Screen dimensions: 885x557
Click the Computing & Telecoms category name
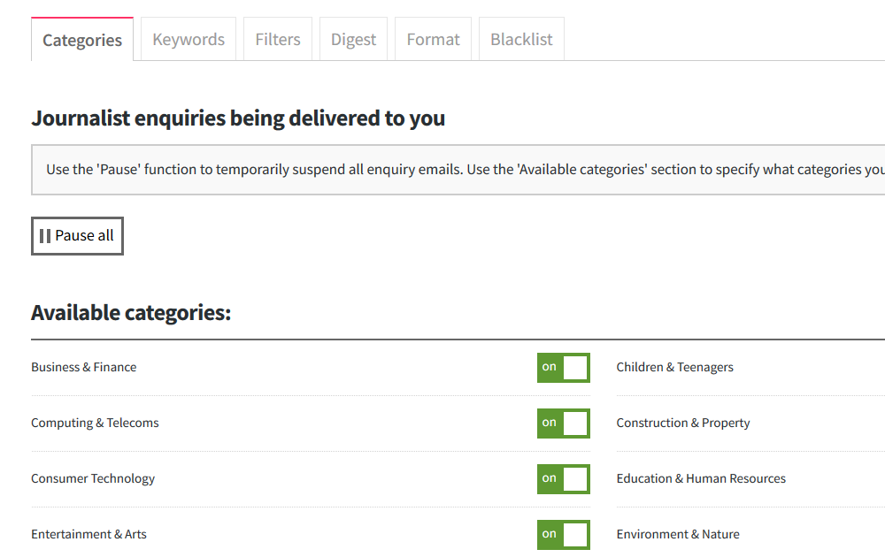point(95,423)
